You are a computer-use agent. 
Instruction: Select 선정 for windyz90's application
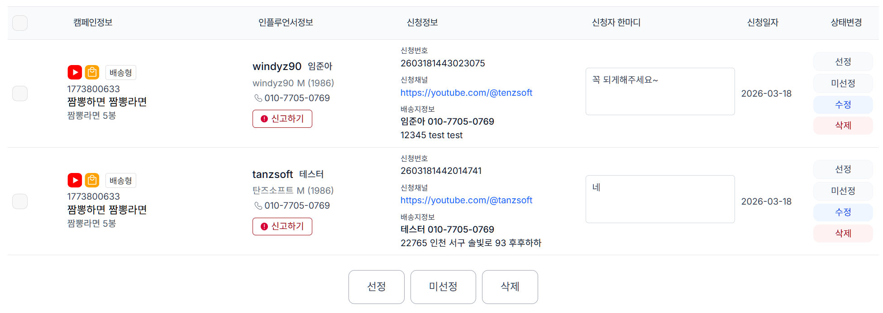[x=843, y=61]
